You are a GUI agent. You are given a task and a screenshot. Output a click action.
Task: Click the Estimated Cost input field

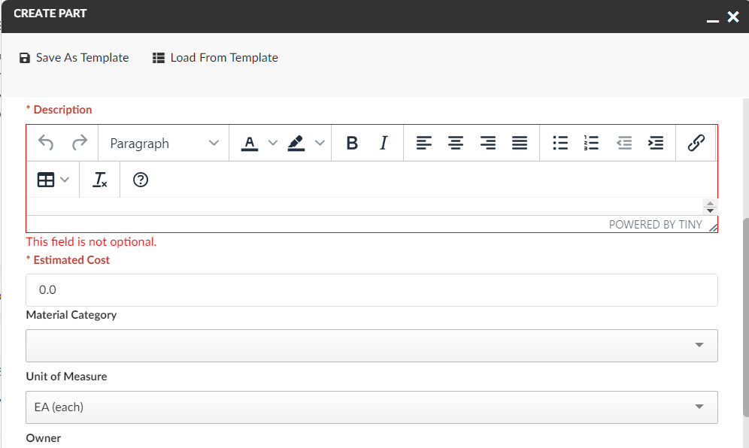[371, 290]
